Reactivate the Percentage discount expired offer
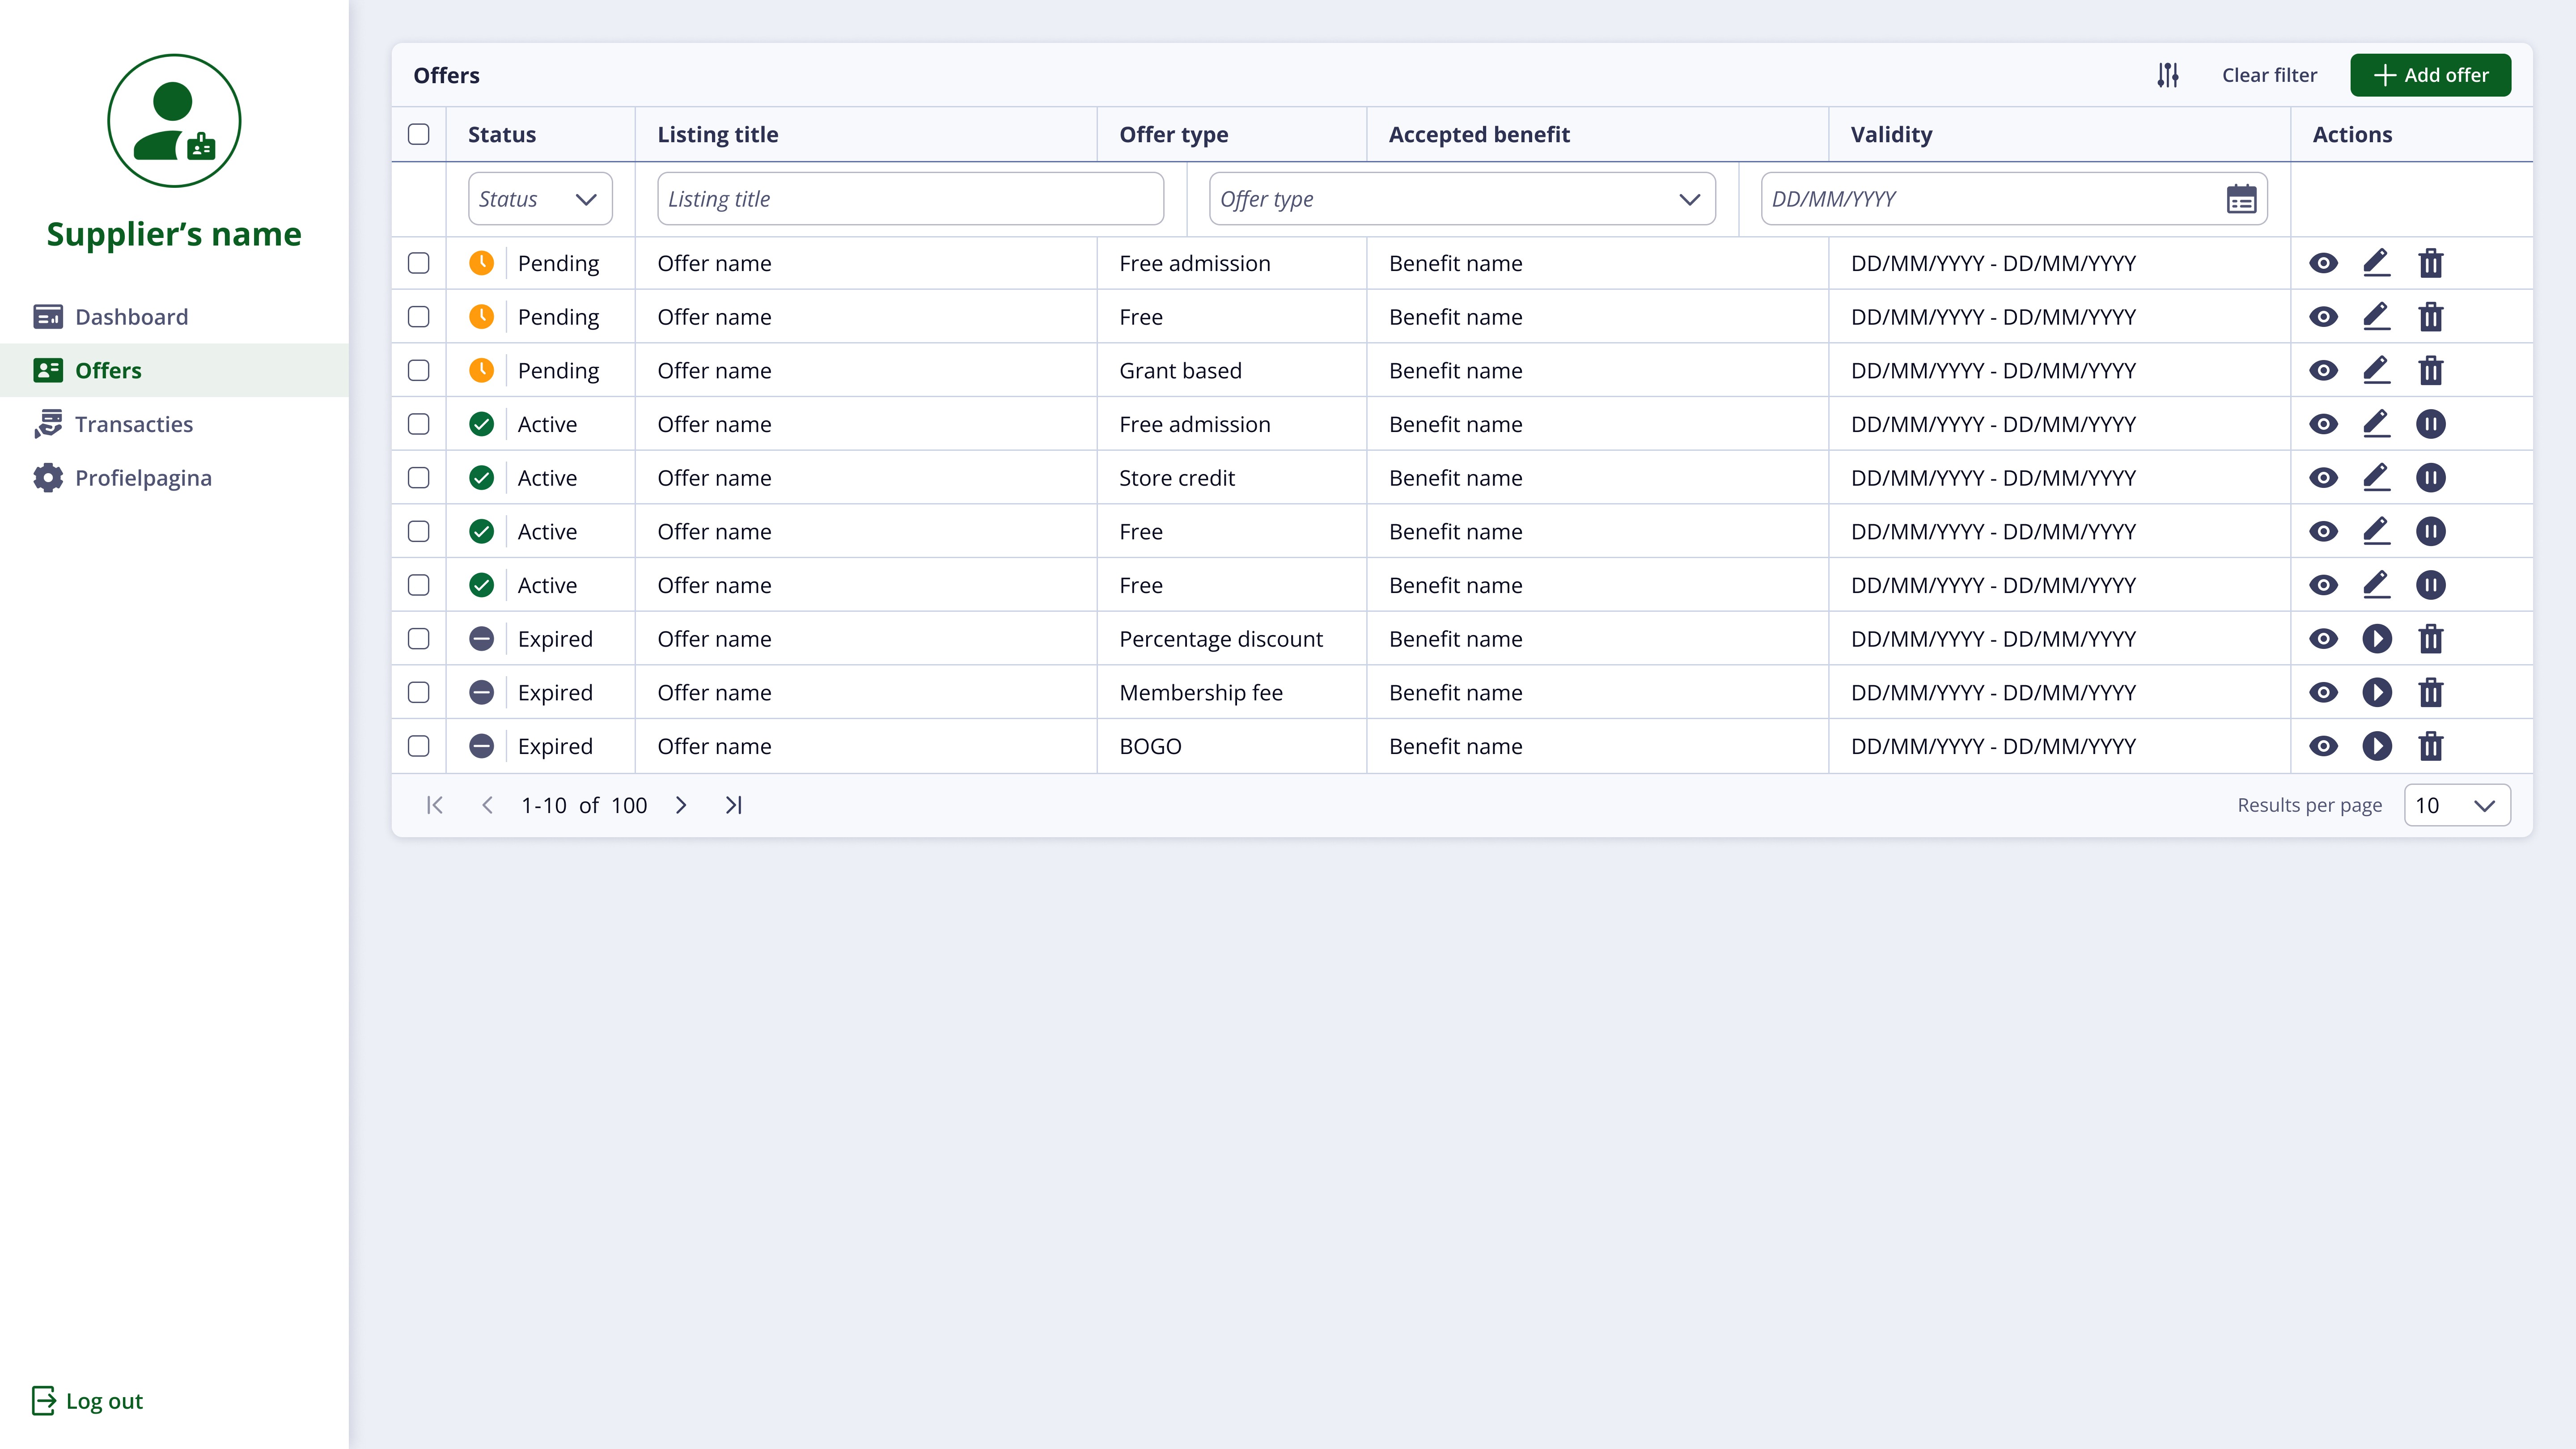 [2376, 639]
